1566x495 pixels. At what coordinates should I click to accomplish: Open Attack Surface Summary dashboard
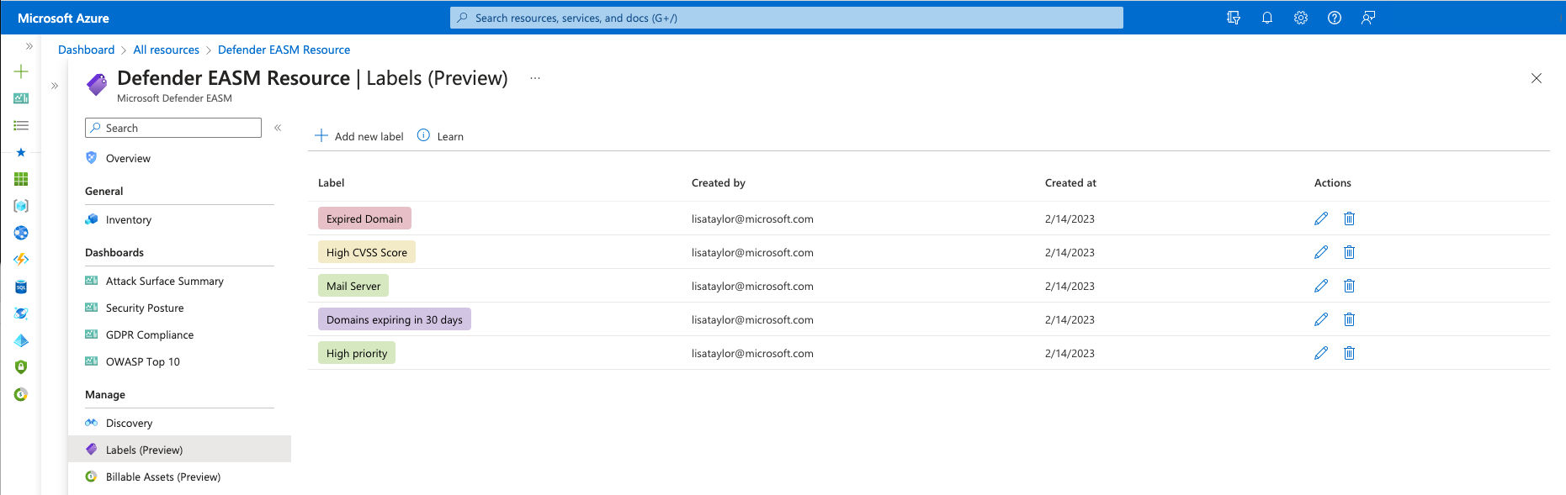[x=164, y=281]
